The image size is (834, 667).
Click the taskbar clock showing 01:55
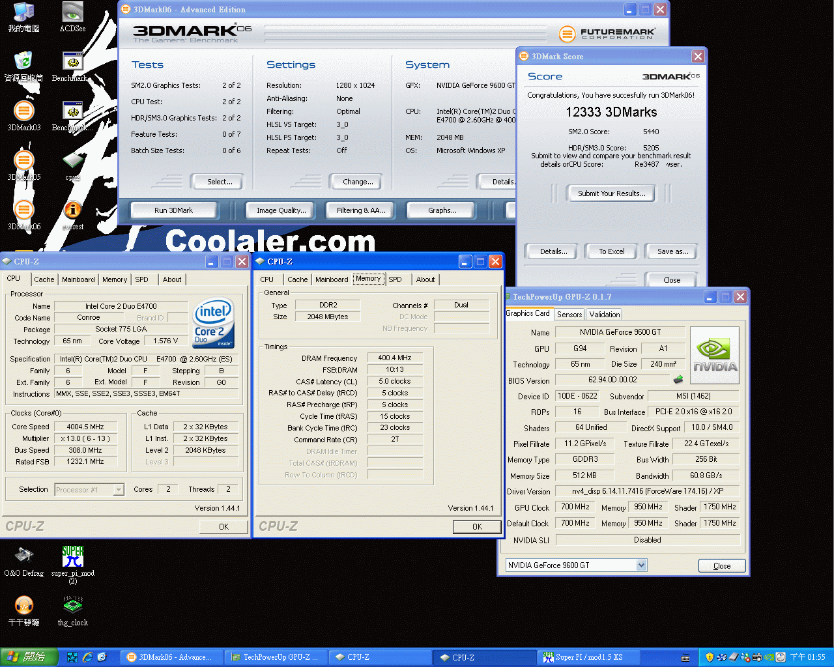pos(808,657)
